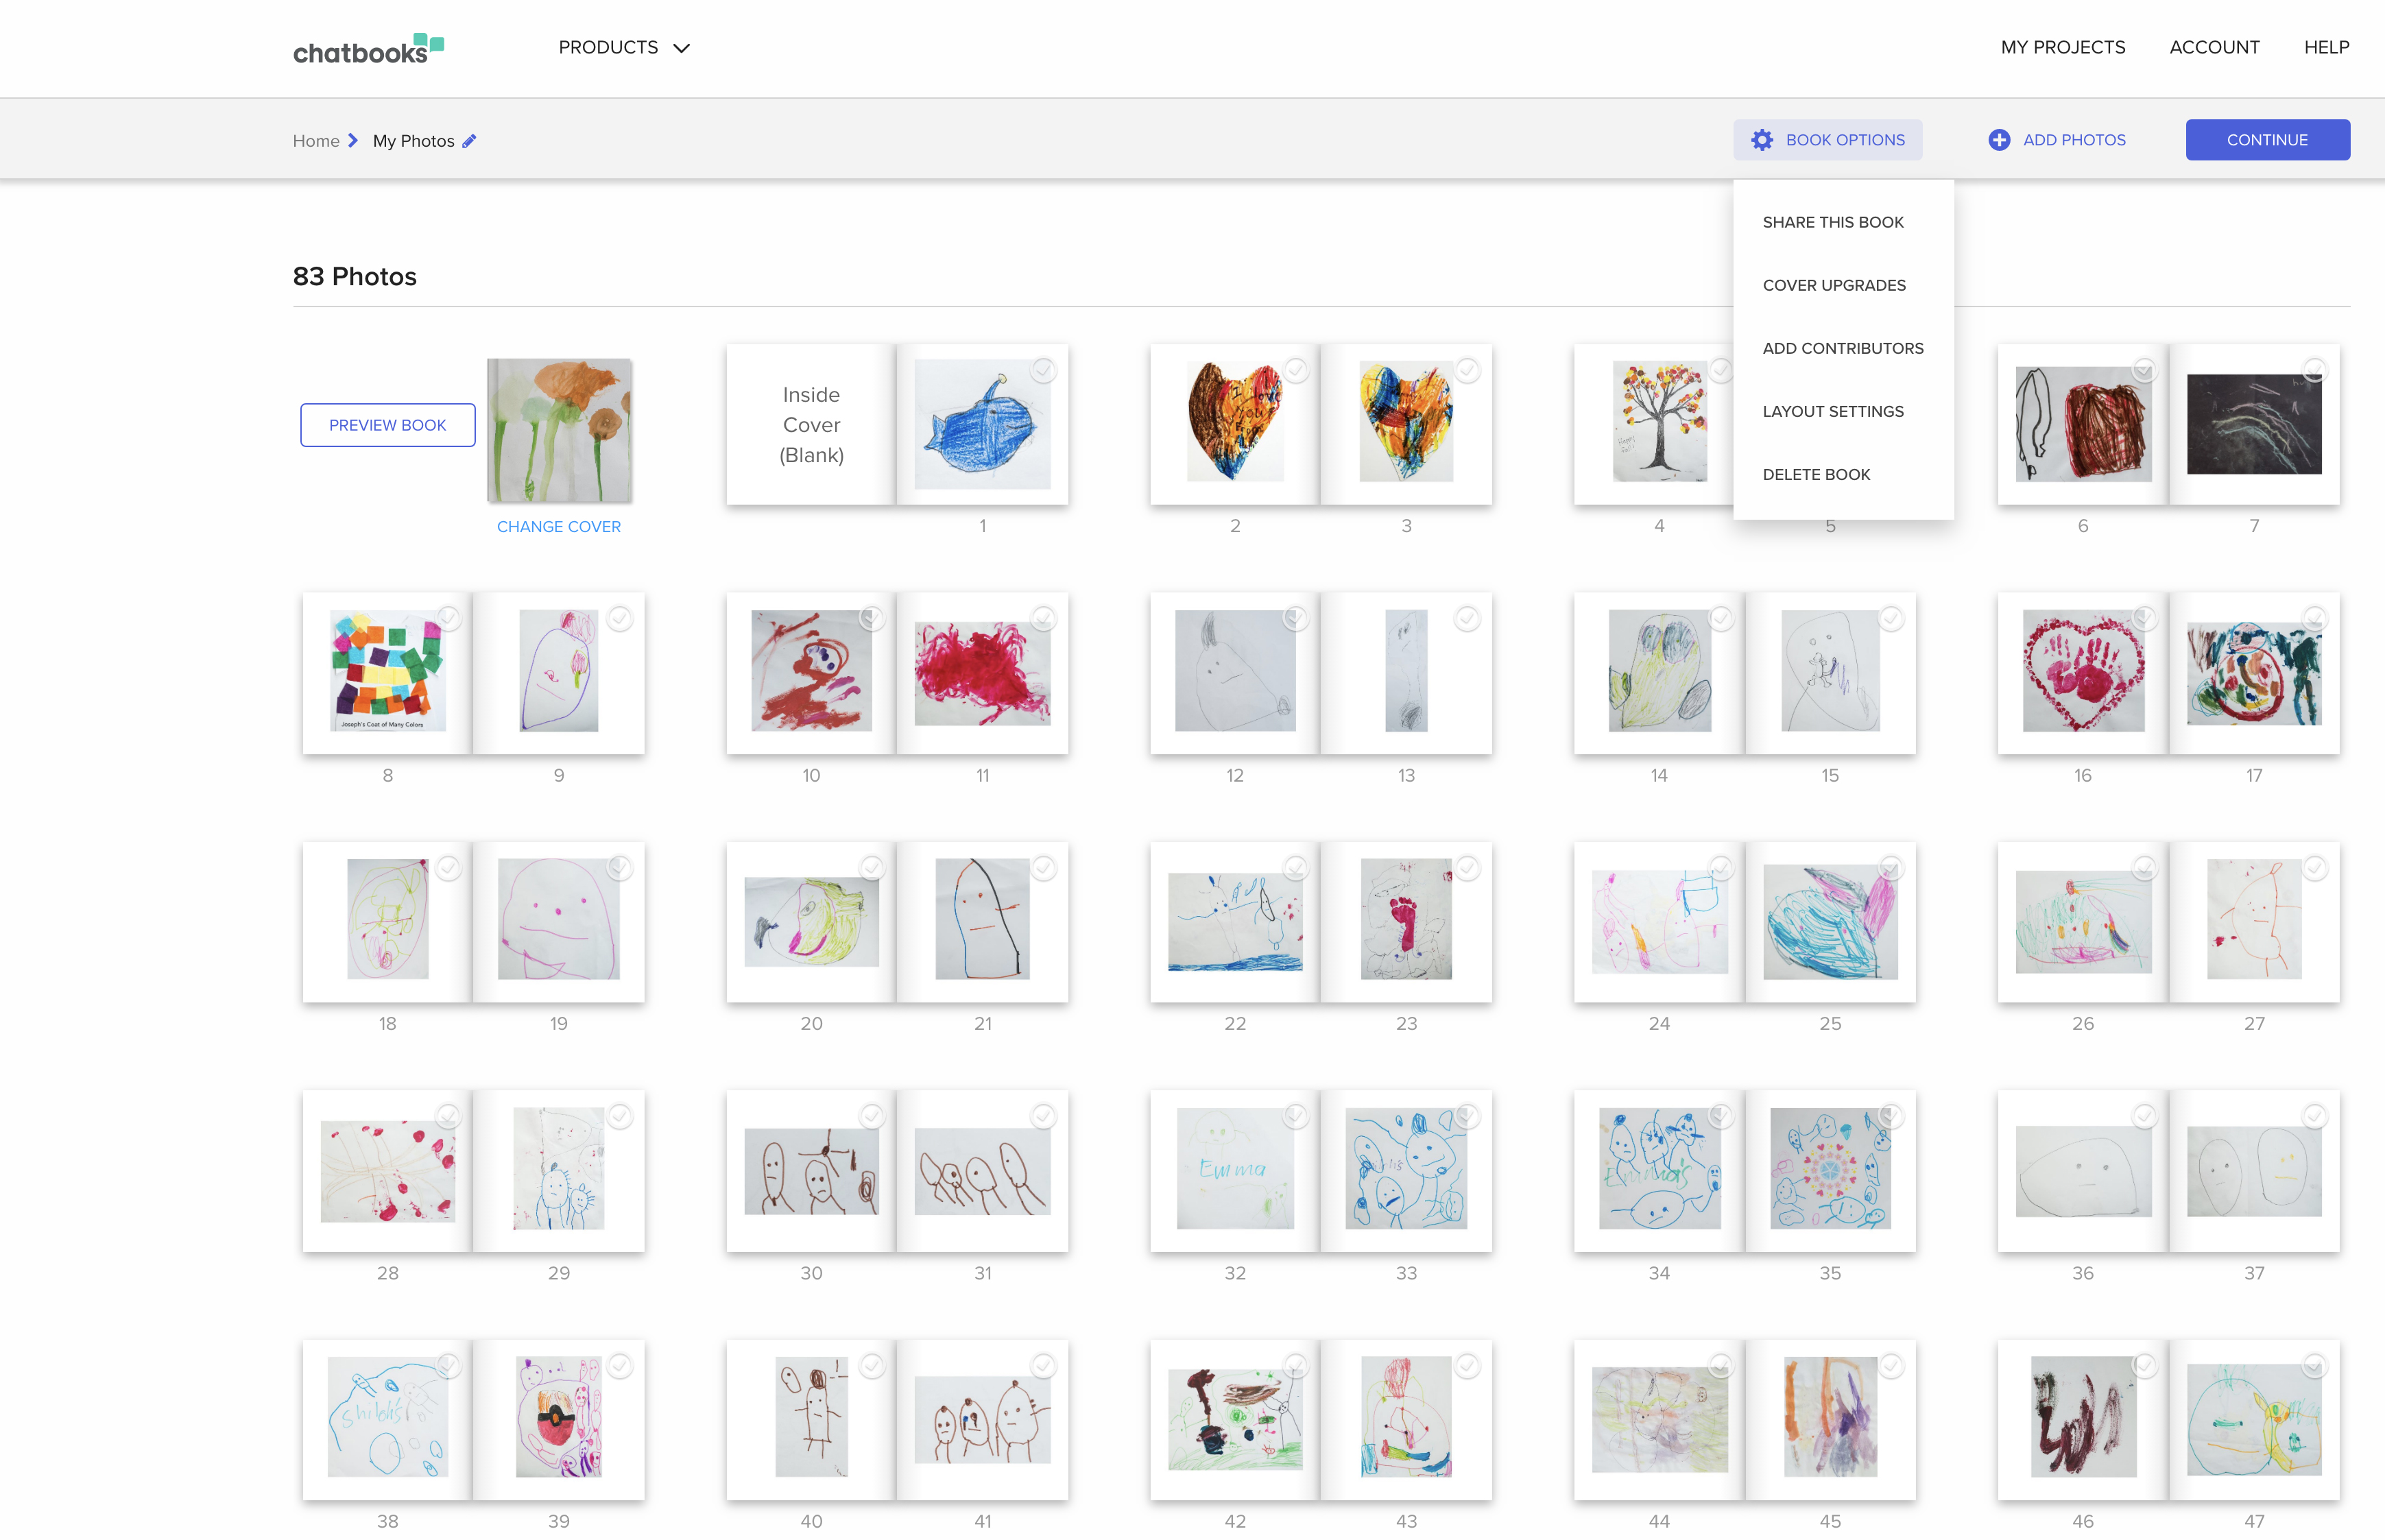
Task: Select the red footprint drawing on page 23
Action: click(x=1406, y=919)
